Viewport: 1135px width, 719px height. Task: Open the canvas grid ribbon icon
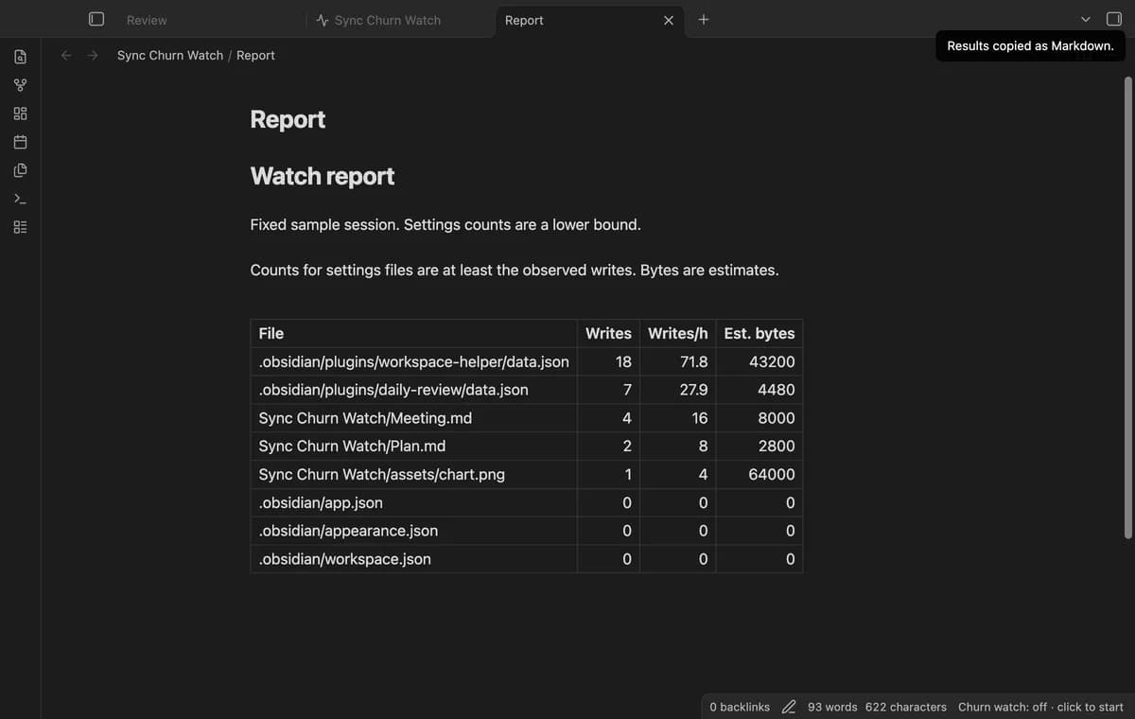point(20,114)
